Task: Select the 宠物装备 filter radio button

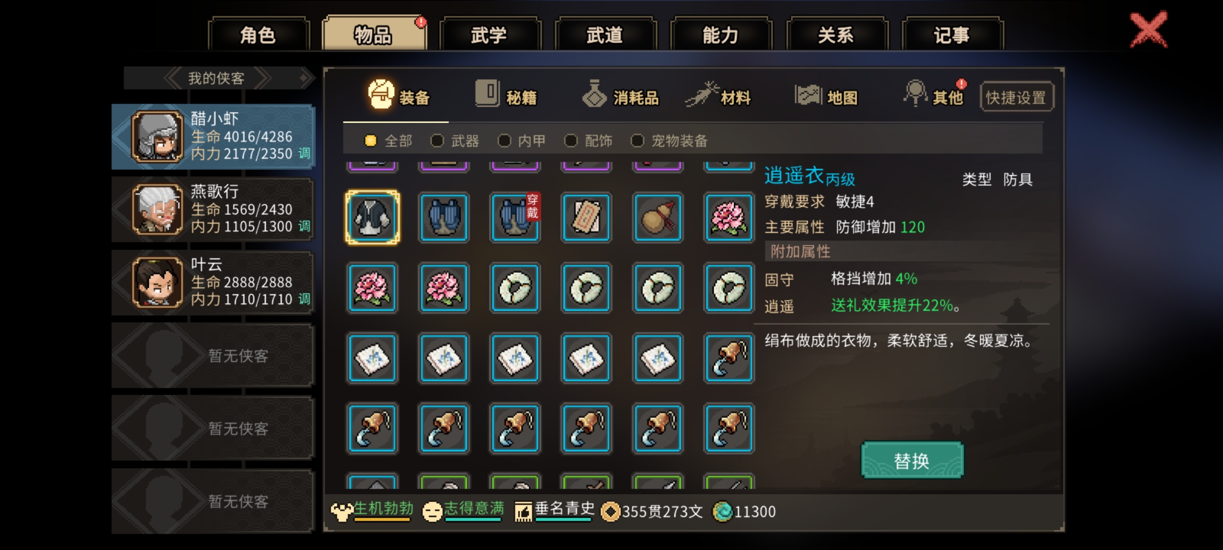Action: click(x=637, y=141)
